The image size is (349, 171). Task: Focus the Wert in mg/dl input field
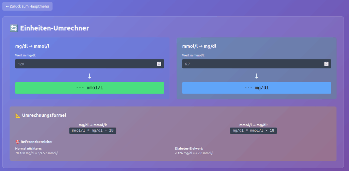pyautogui.click(x=85, y=64)
